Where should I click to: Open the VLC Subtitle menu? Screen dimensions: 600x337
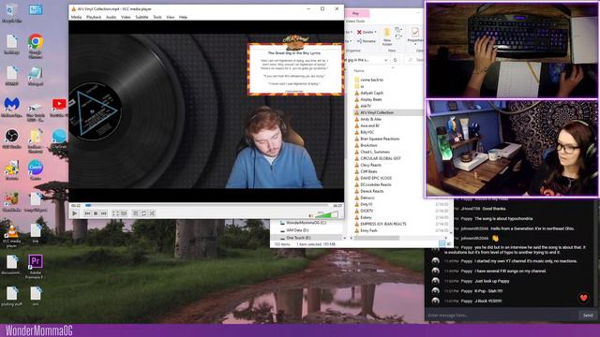click(142, 17)
